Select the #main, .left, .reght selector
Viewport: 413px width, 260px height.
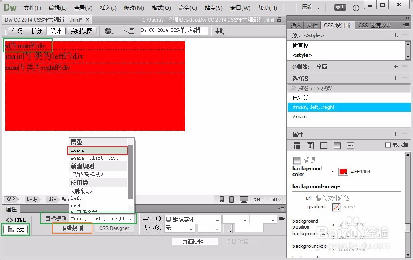[x=349, y=107]
